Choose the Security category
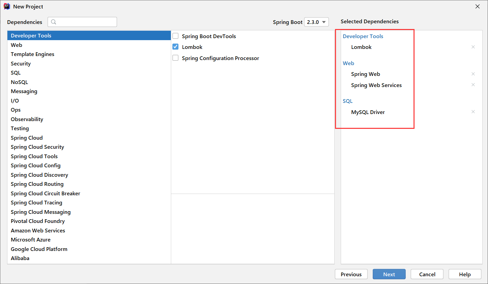Image resolution: width=488 pixels, height=284 pixels. [x=89, y=63]
